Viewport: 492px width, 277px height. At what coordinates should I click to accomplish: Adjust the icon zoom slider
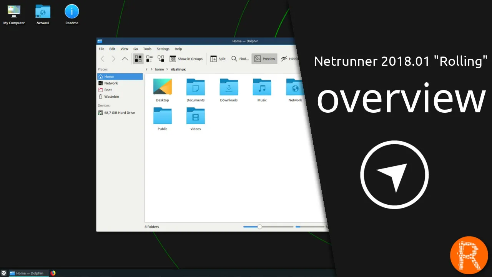pos(260,227)
